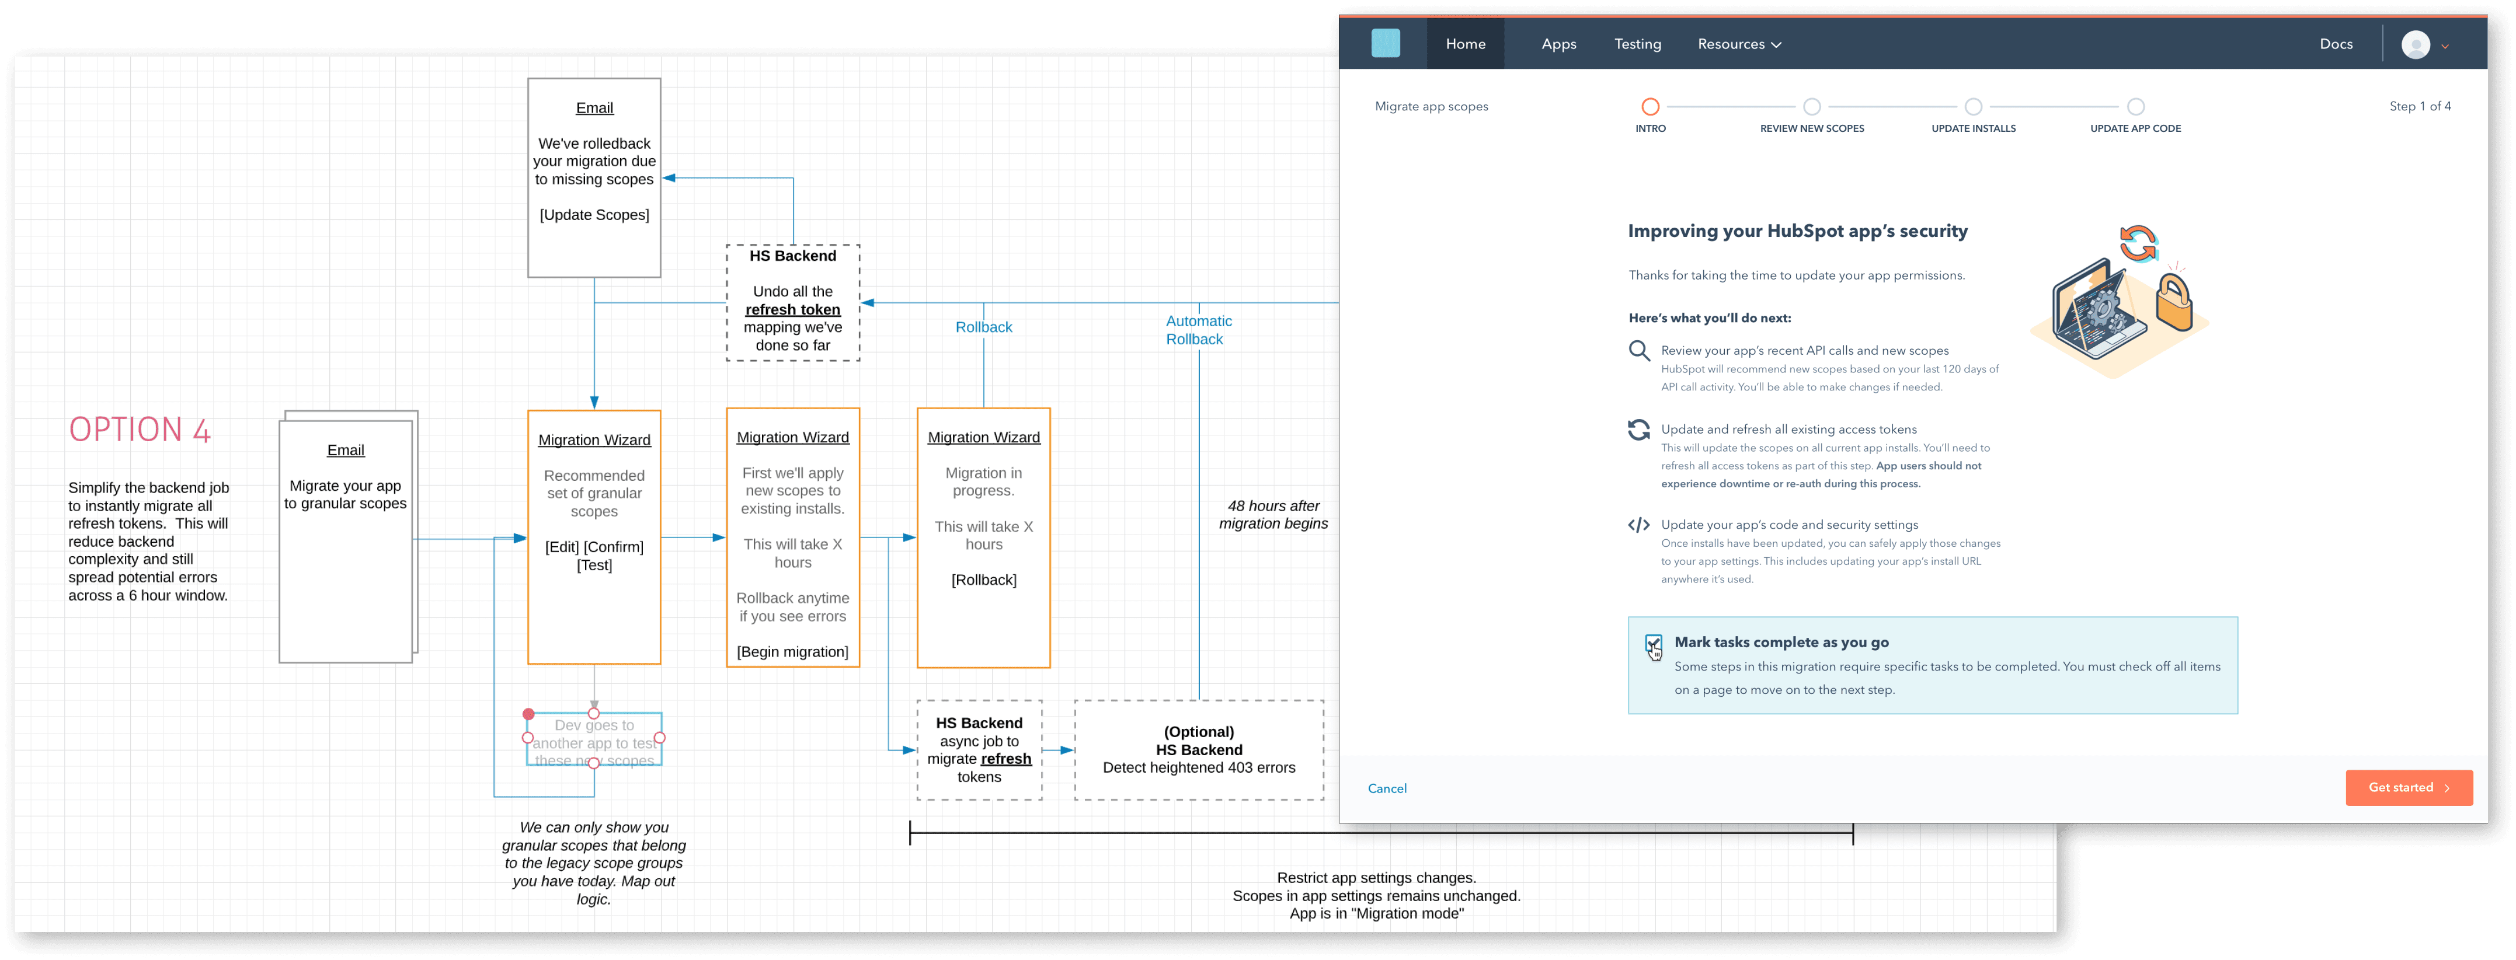Open the account menu chevron
The image size is (2516, 960).
[x=2445, y=46]
